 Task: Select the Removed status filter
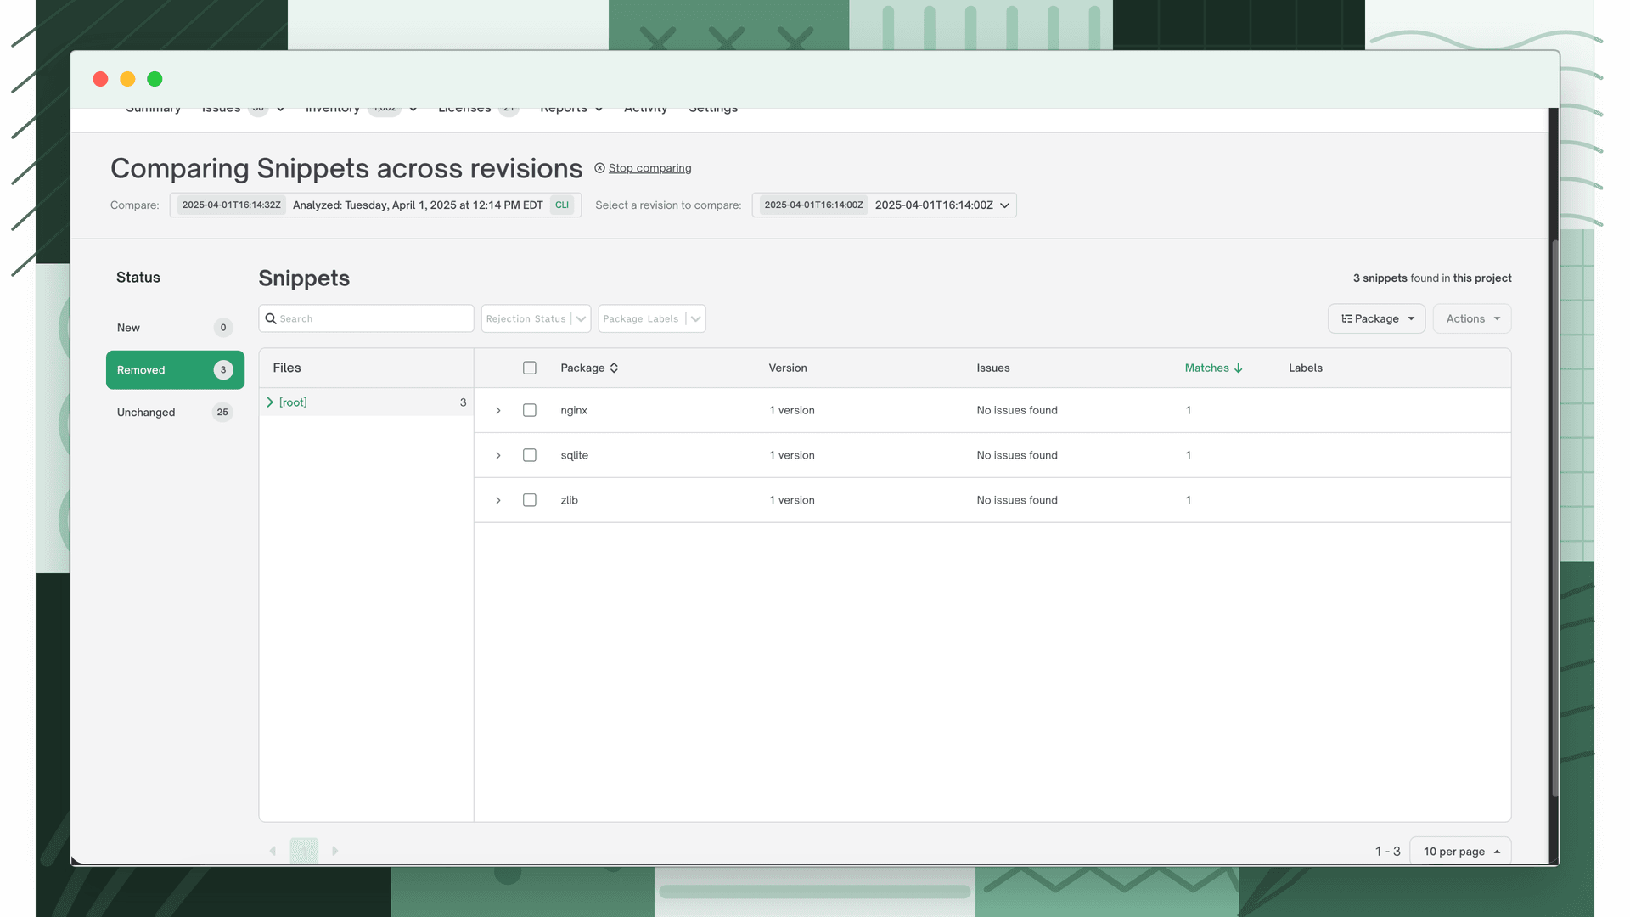[x=175, y=370]
